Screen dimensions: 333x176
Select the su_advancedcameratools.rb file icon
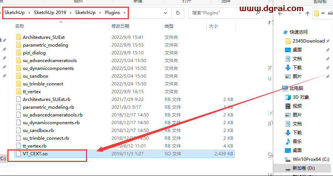(x=19, y=115)
